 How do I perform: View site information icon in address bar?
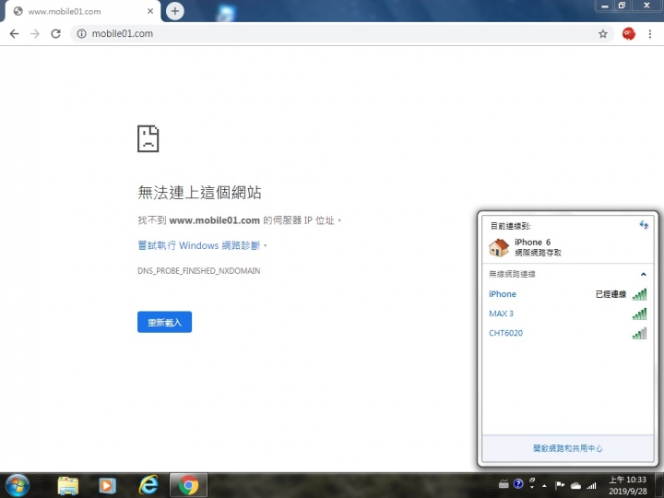tap(82, 34)
